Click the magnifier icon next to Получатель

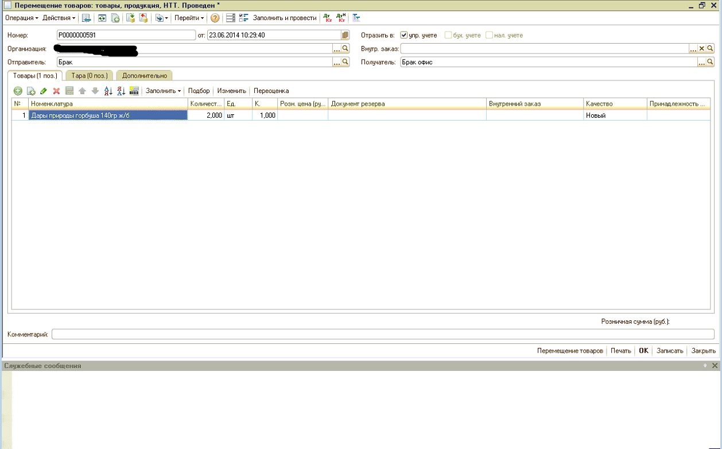(x=710, y=62)
